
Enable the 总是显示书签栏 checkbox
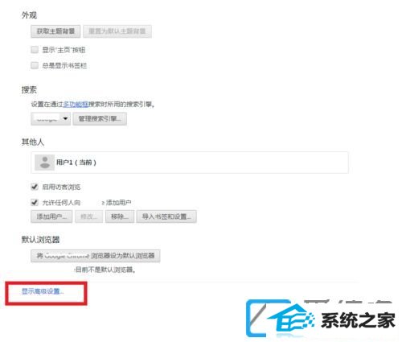point(35,66)
